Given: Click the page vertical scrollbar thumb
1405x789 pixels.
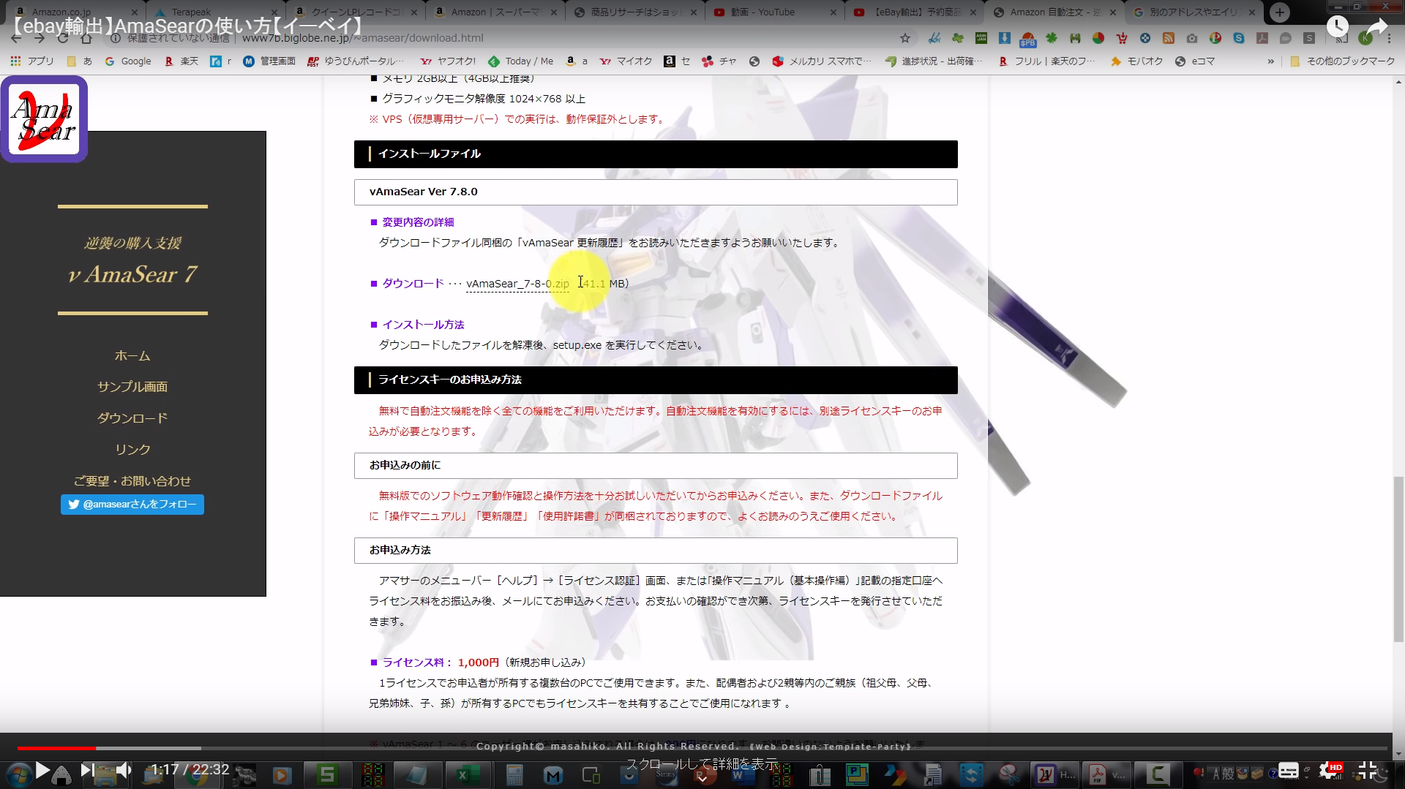Looking at the screenshot, I should pos(1398,559).
